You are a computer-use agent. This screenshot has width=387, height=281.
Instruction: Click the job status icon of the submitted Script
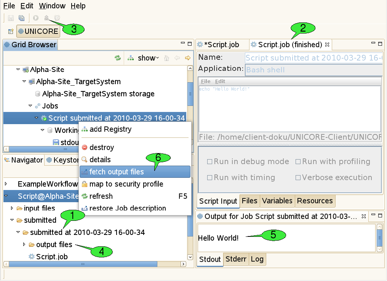44,118
